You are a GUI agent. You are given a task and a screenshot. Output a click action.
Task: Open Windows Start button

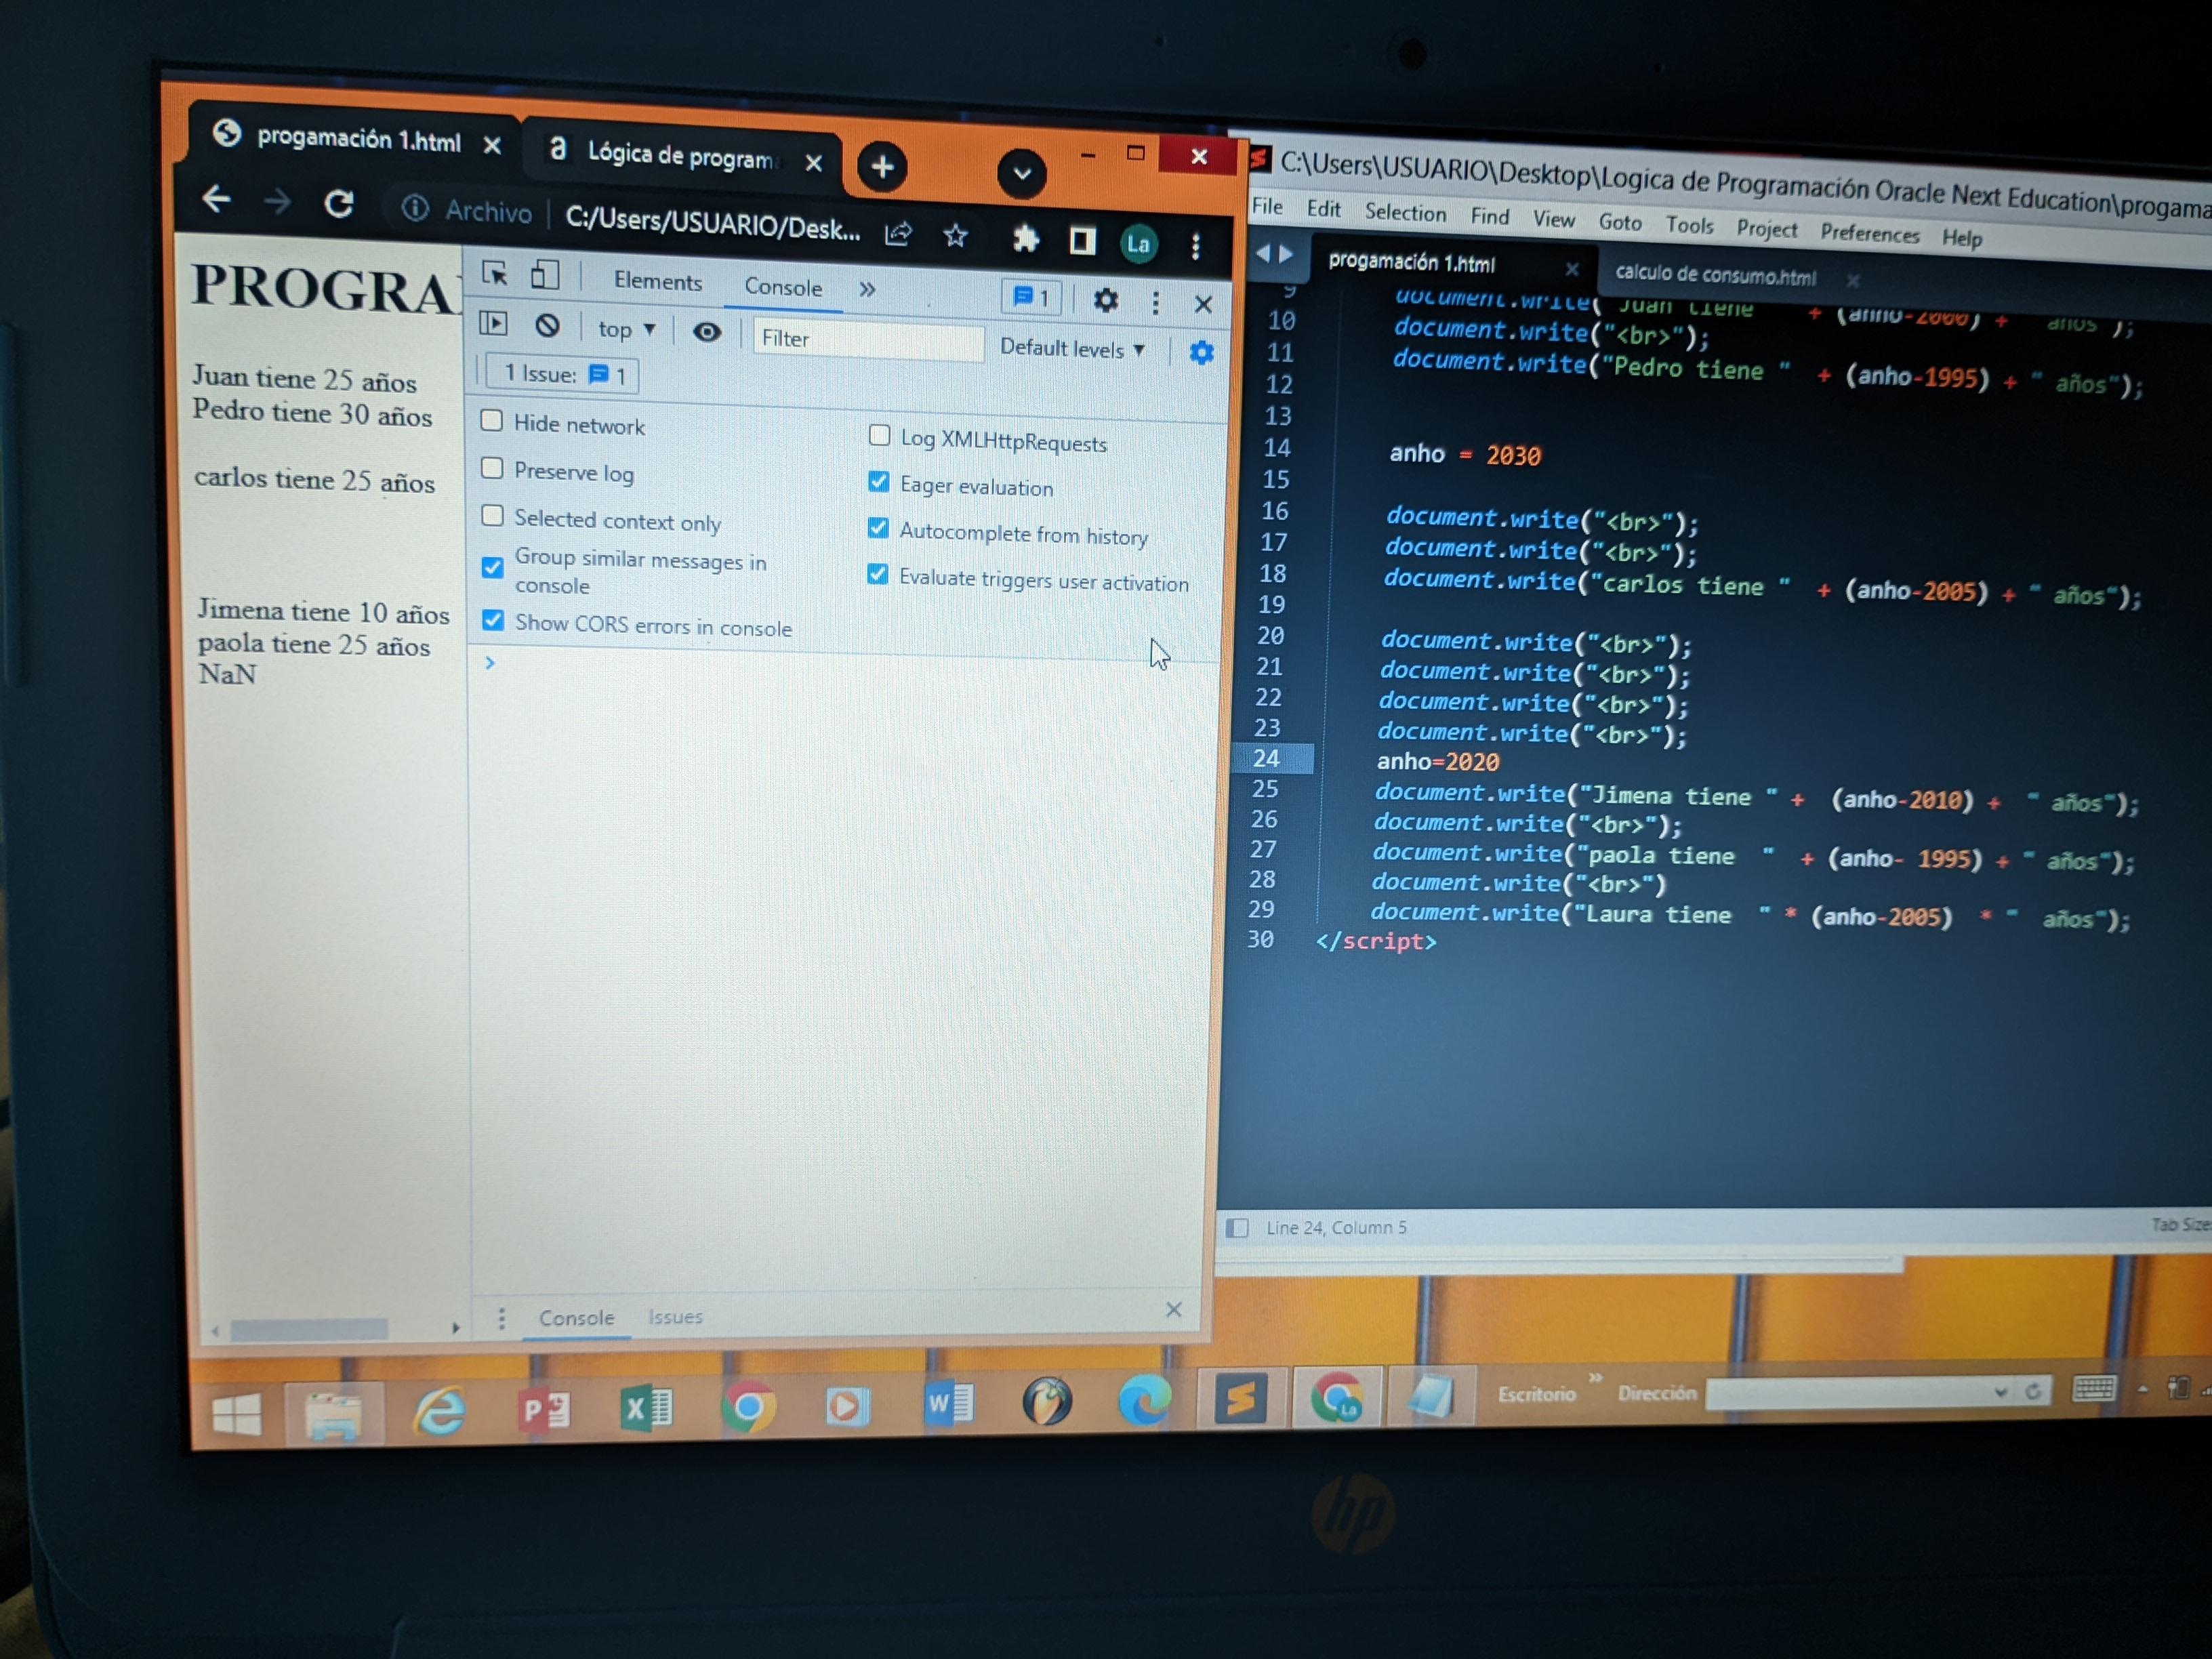237,1414
